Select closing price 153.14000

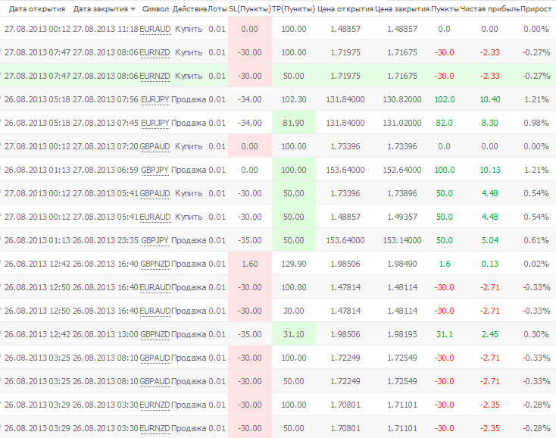click(x=402, y=240)
